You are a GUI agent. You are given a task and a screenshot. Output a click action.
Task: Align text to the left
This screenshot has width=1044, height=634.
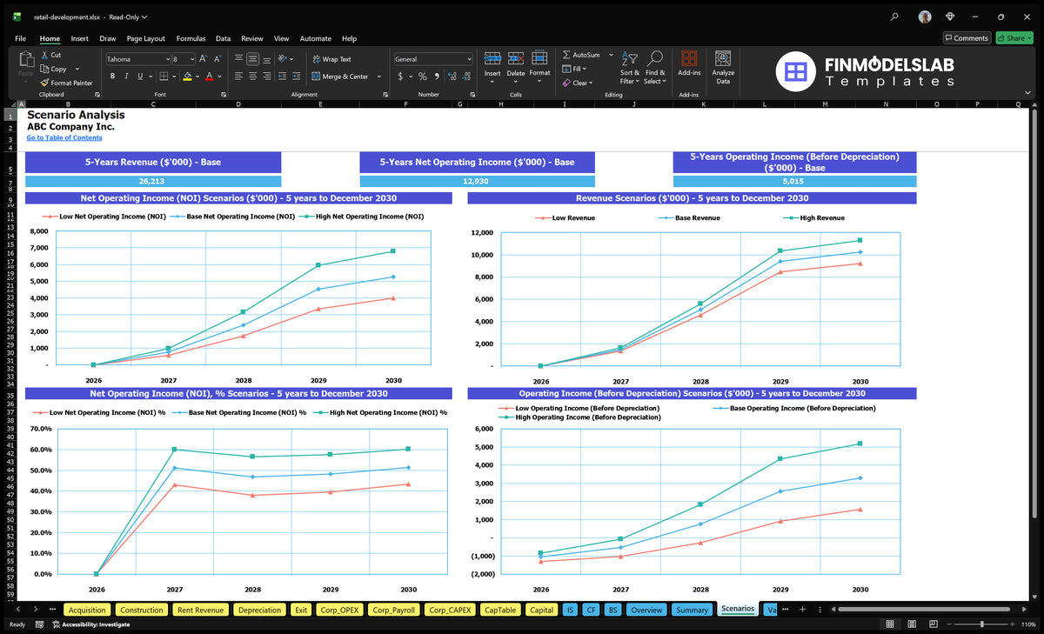(x=238, y=77)
